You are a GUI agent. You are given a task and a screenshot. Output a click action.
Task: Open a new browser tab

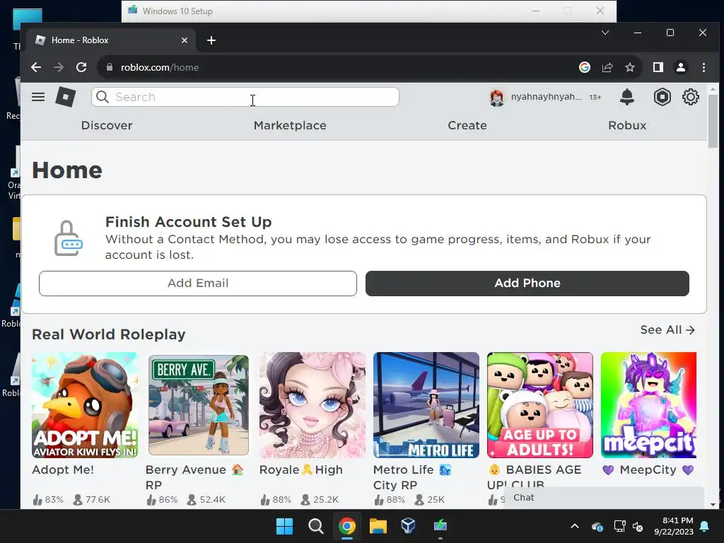click(x=211, y=40)
